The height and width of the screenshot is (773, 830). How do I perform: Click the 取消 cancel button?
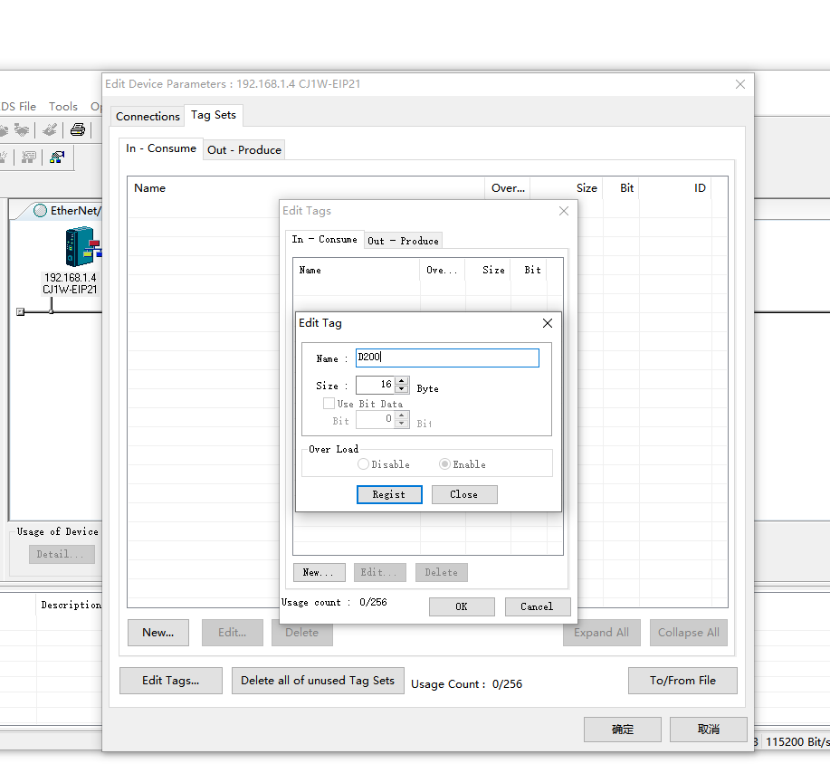[x=709, y=730]
